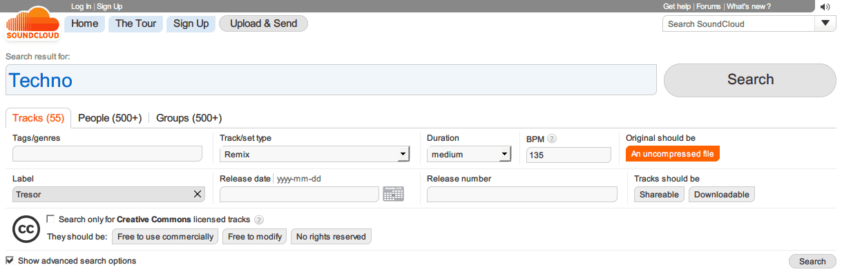
Task: Click the Creative Commons help question mark
Action: [x=259, y=220]
